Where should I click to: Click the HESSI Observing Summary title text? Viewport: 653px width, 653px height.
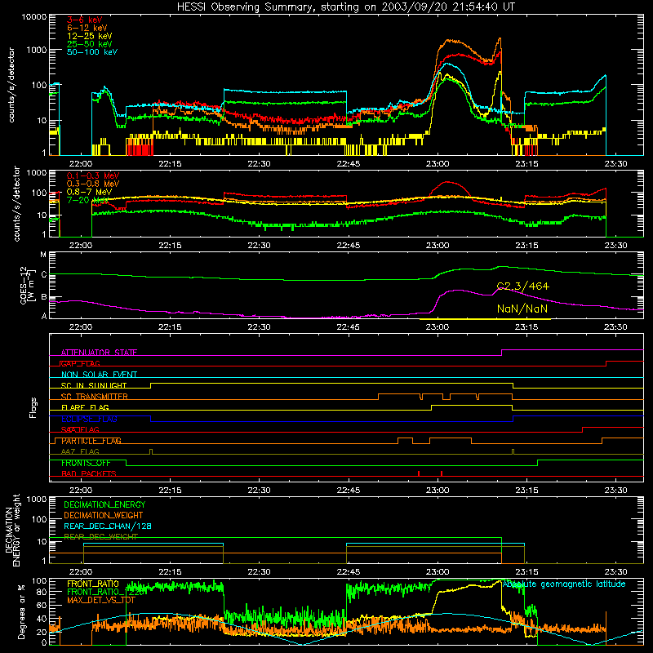(345, 7)
